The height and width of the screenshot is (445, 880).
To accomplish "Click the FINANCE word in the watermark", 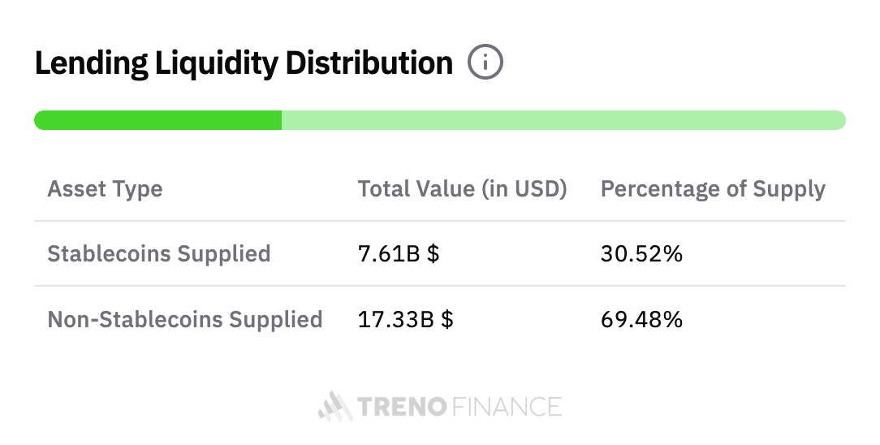I will [x=507, y=406].
